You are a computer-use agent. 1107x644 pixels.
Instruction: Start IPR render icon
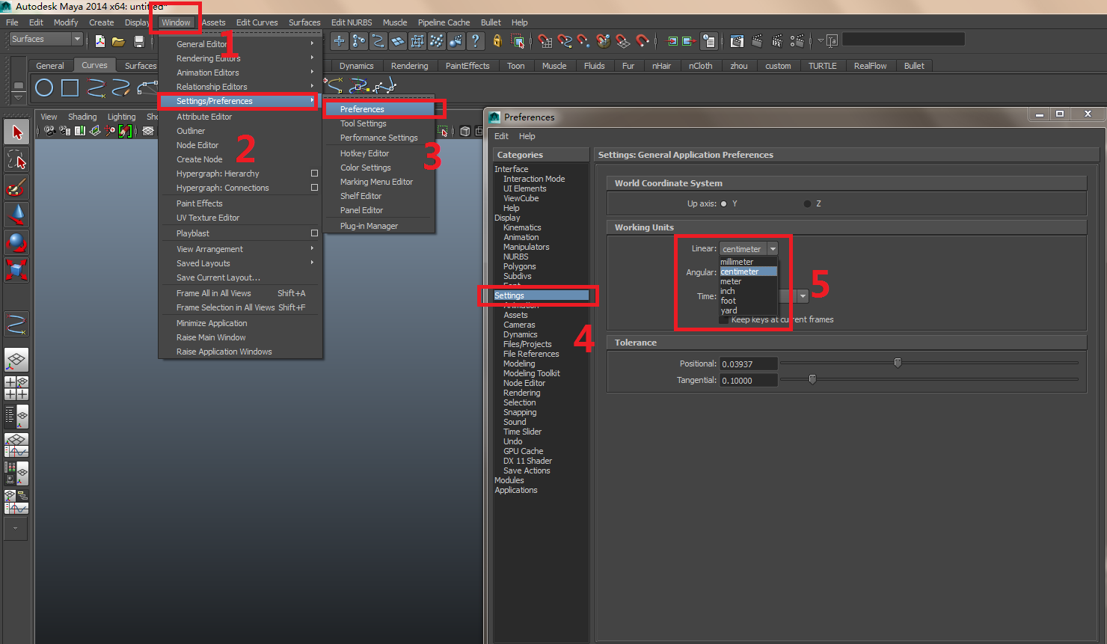tap(777, 40)
